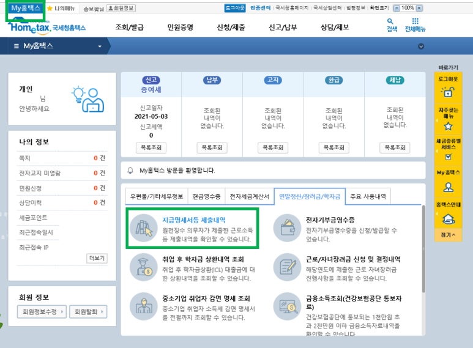Go to 국세청홈페이지 link
473x348 pixels.
coord(292,8)
